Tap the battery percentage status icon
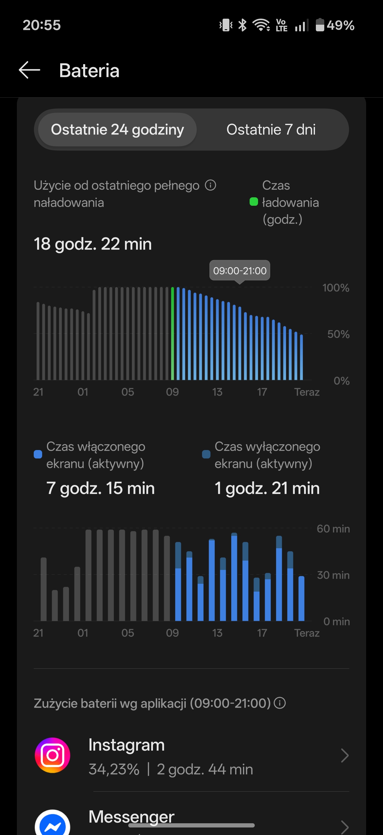Viewport: 383px width, 835px height. click(x=335, y=25)
